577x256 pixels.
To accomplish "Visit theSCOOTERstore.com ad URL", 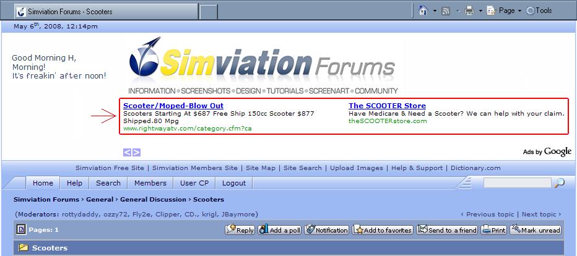I will [388, 121].
